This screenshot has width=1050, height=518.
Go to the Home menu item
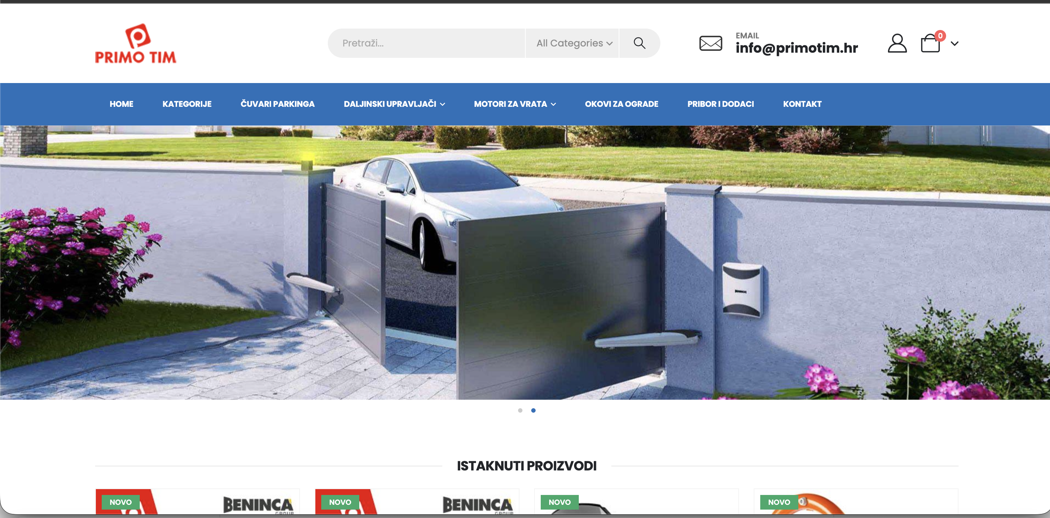coord(121,104)
